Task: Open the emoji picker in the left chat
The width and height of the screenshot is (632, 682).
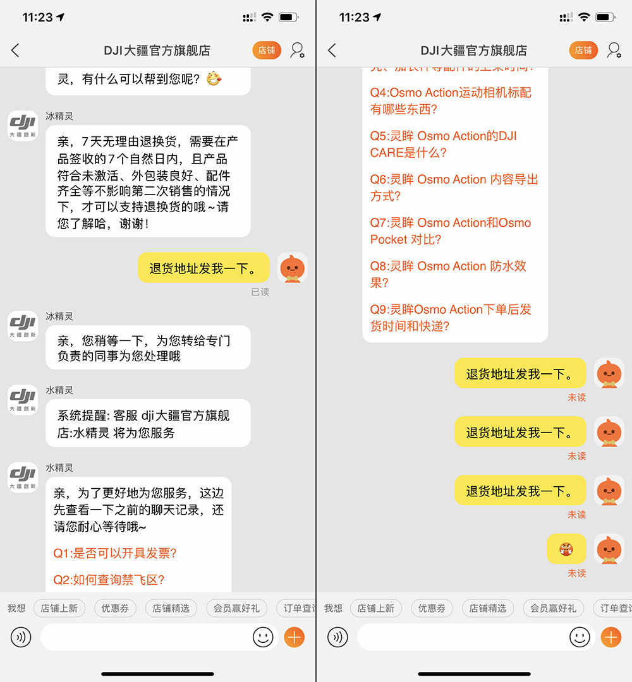Action: click(264, 637)
